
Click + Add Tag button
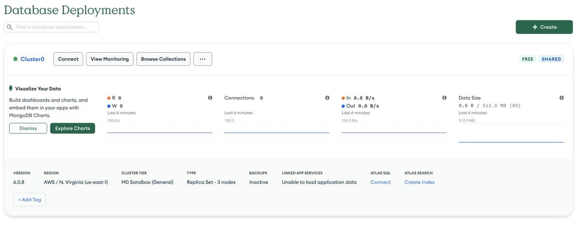pyautogui.click(x=30, y=200)
